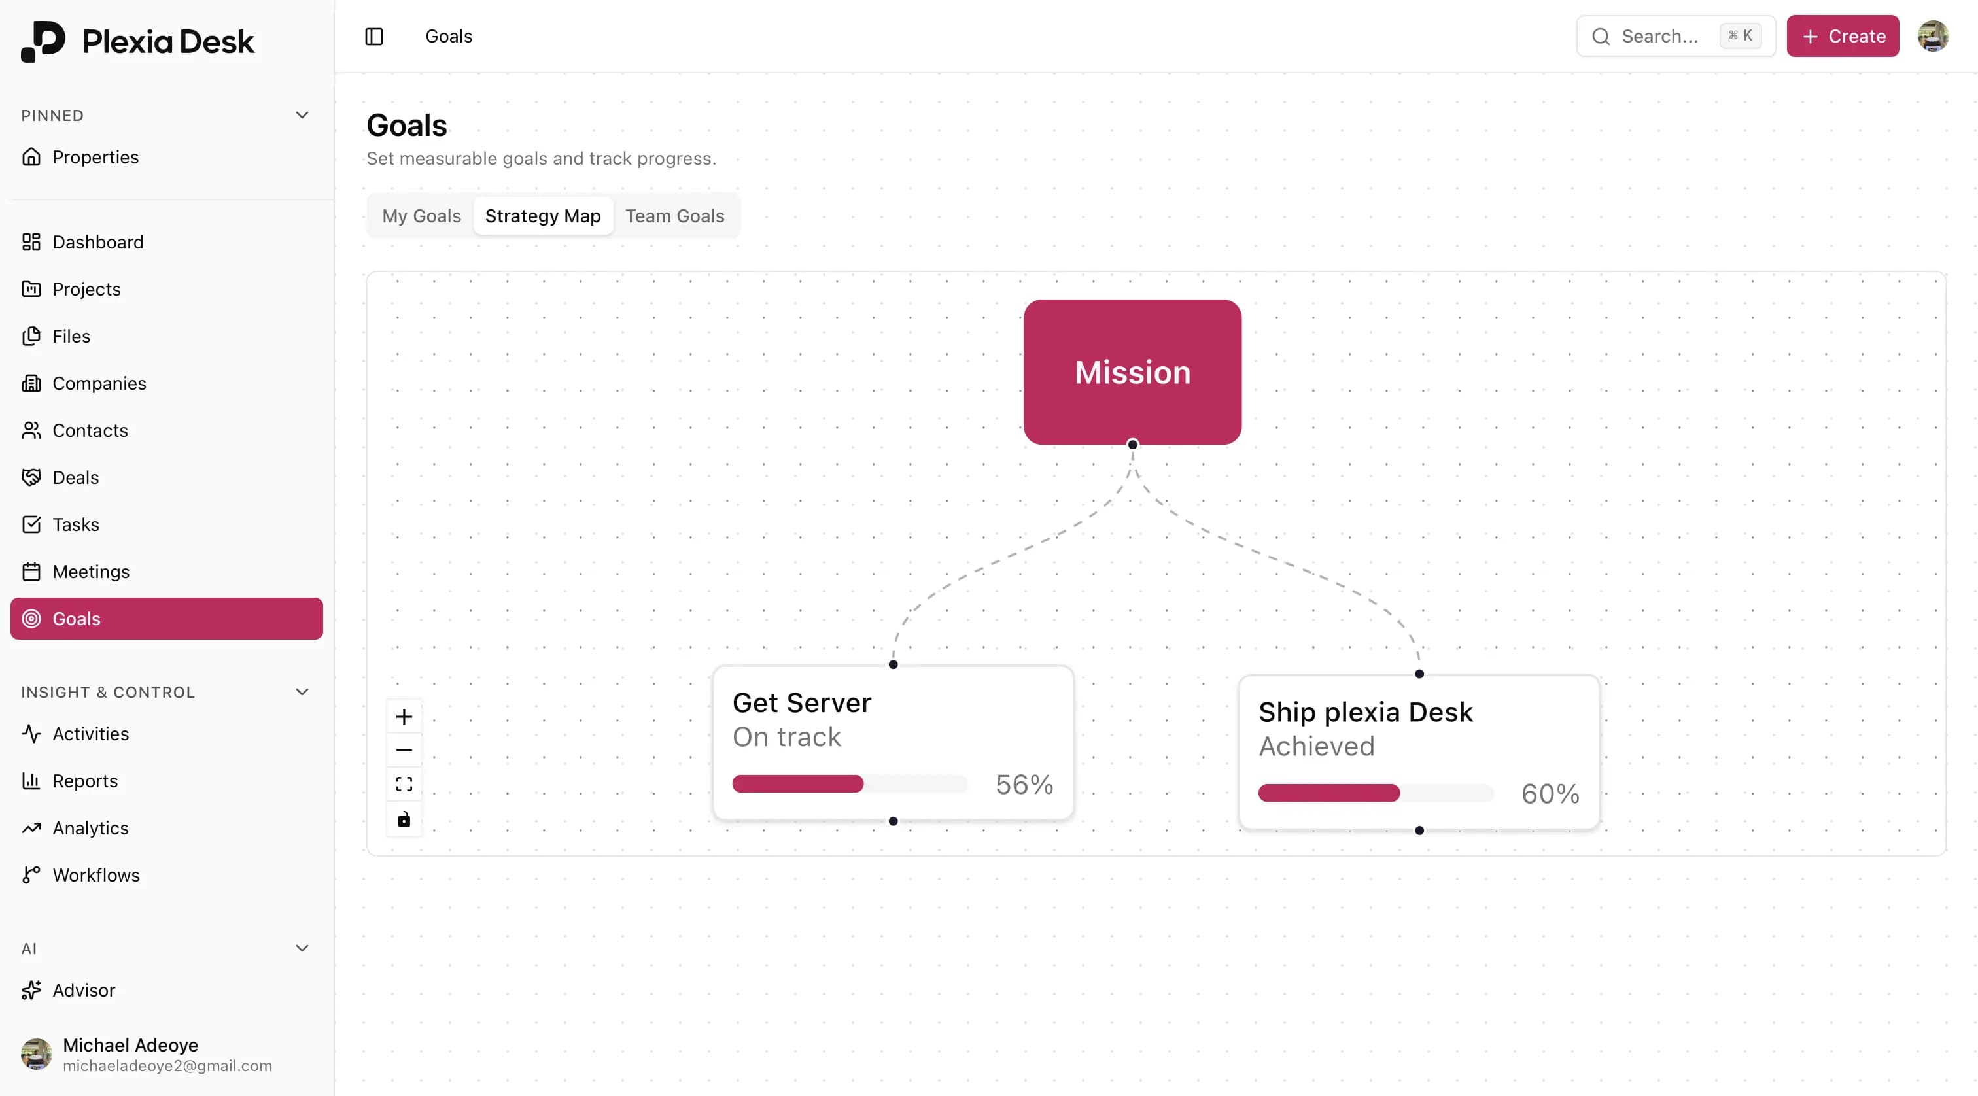Collapse the Pinned section
The width and height of the screenshot is (1978, 1096).
click(303, 115)
